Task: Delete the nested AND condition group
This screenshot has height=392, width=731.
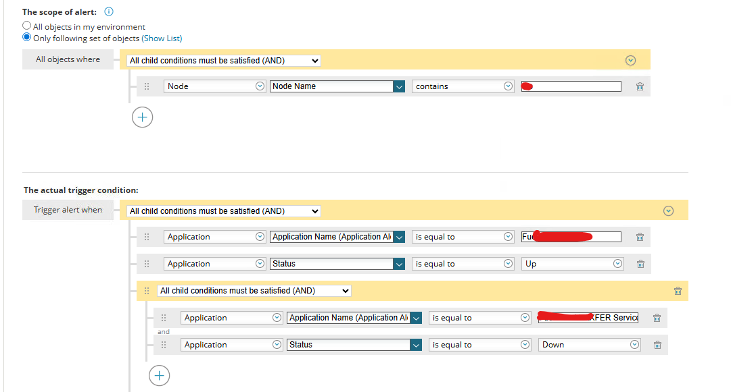Action: point(678,291)
